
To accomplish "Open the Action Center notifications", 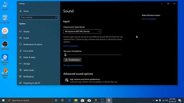I will click(180, 100).
